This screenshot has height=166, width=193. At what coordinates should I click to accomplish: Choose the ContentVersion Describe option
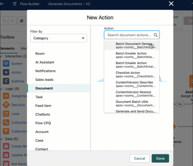(x=132, y=84)
